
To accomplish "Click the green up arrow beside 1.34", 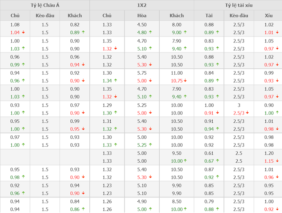I will pyautogui.click(x=115, y=81).
